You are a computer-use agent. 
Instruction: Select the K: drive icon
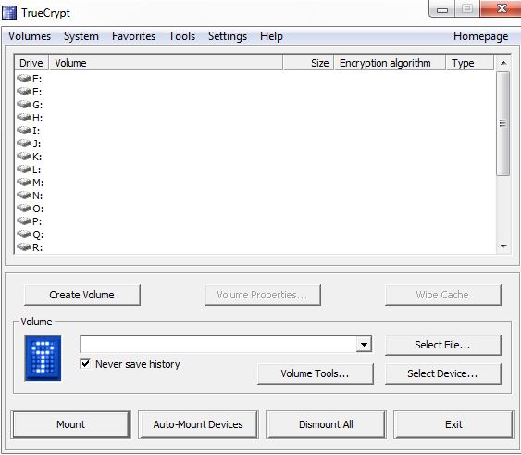click(x=24, y=156)
